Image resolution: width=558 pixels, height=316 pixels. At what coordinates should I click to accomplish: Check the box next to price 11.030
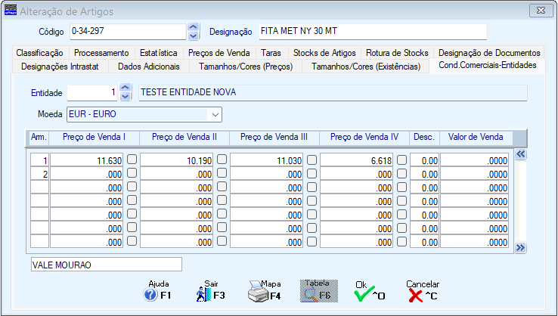pyautogui.click(x=312, y=160)
